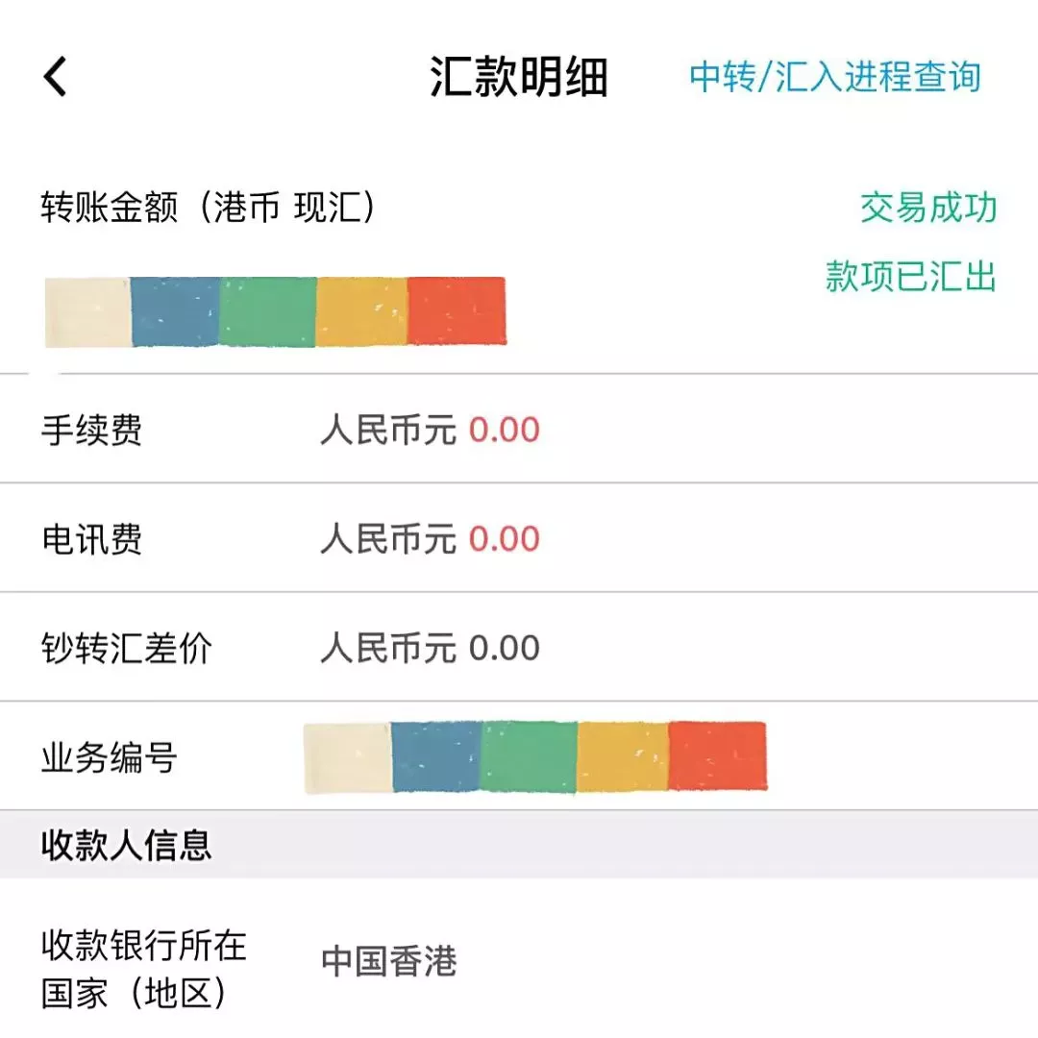Click the red 0.00 telecom fee value
This screenshot has height=1038, width=1038.
tap(507, 539)
